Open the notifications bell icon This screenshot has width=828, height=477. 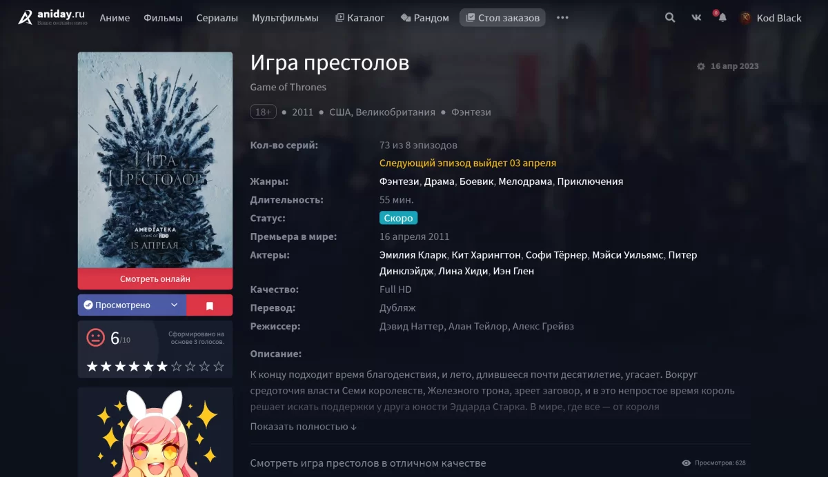pyautogui.click(x=722, y=18)
